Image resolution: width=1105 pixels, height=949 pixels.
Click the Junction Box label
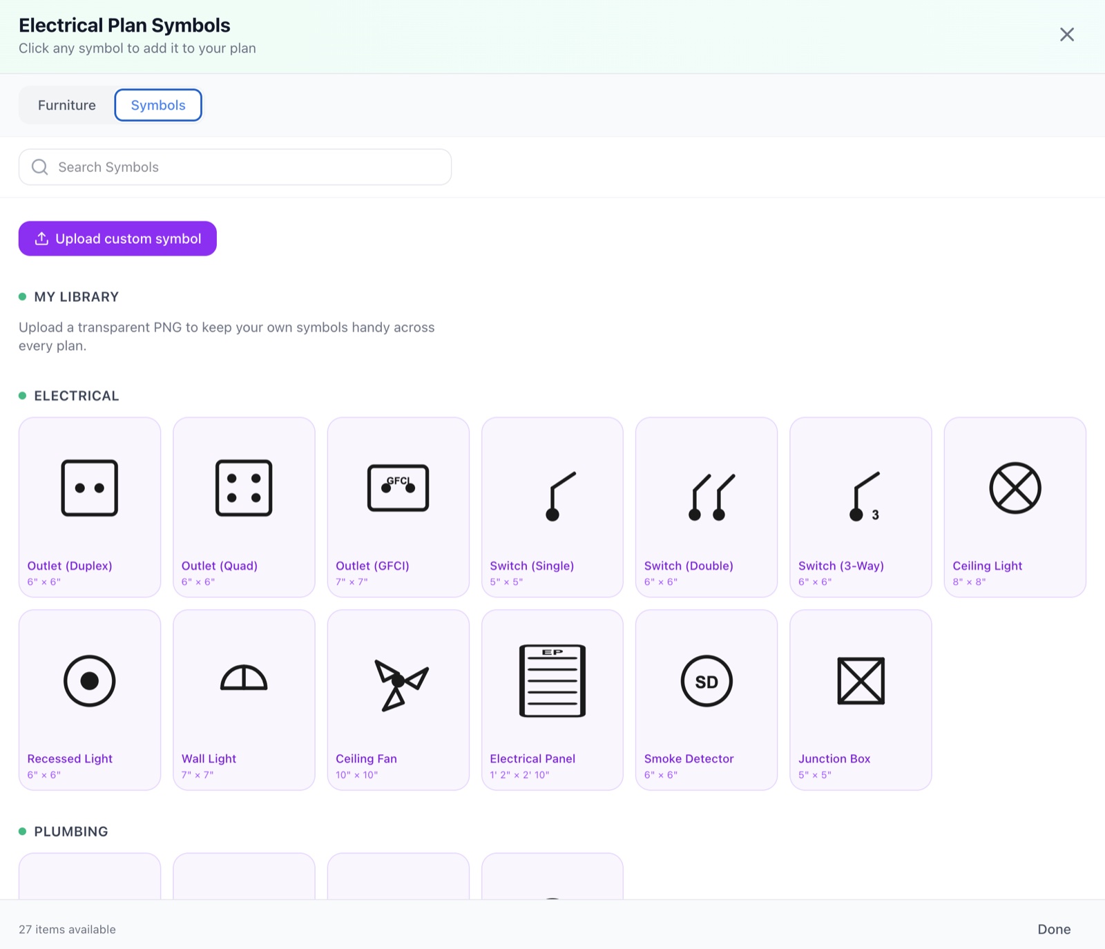(x=834, y=758)
